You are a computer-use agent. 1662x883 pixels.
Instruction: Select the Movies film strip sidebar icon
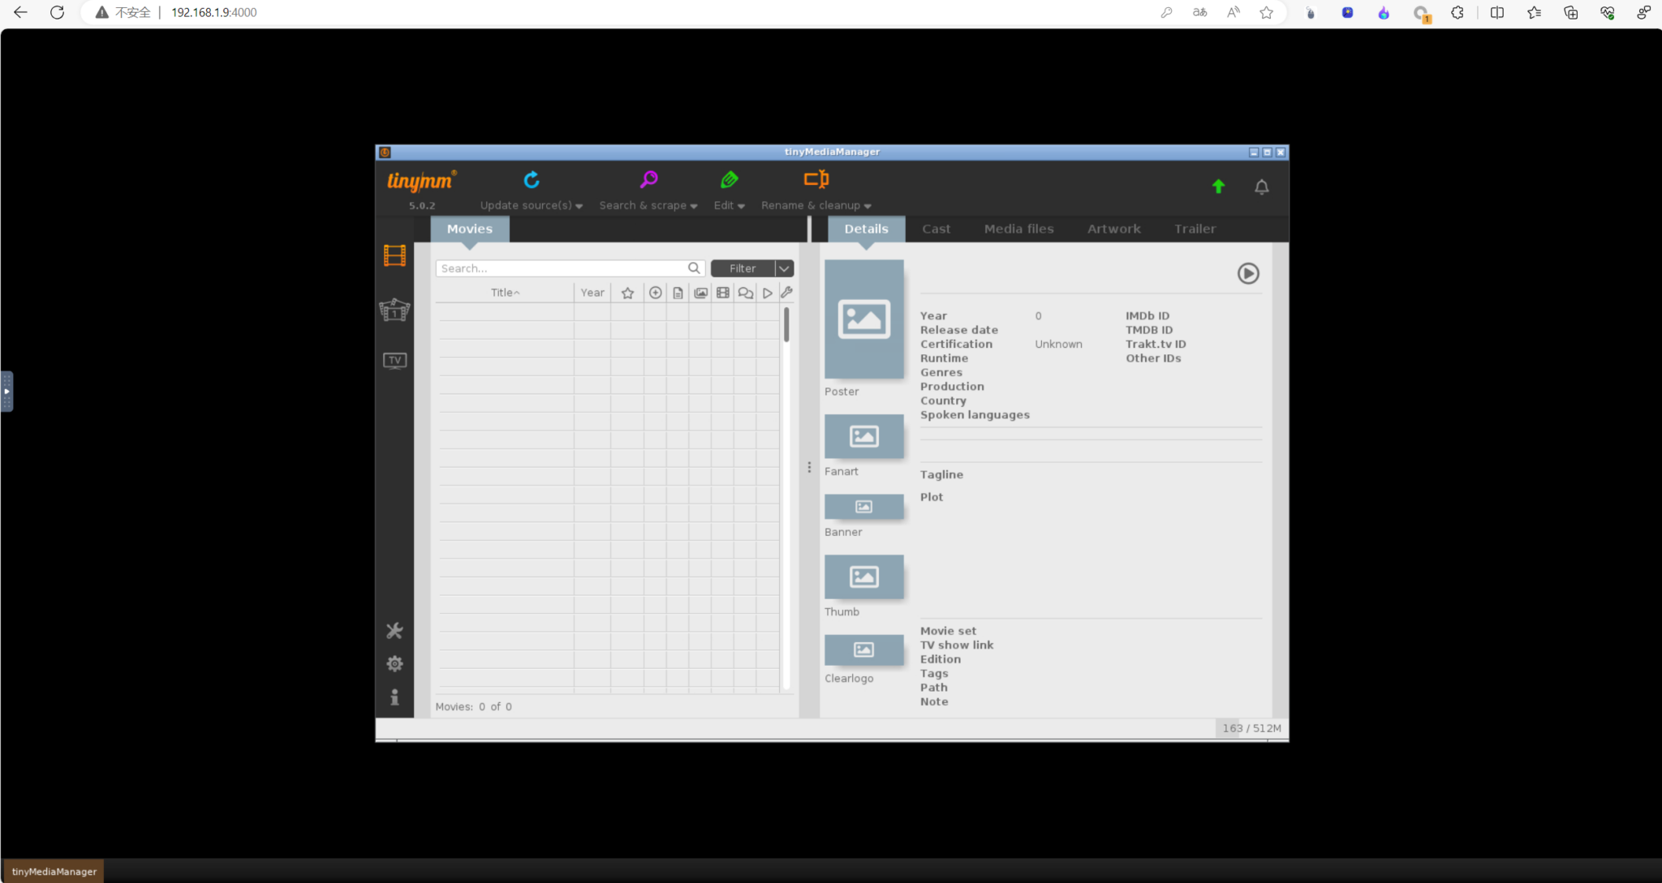coord(394,256)
